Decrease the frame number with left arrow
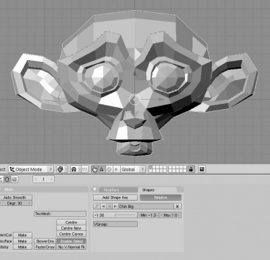This screenshot has height=260, width=270. [36, 179]
